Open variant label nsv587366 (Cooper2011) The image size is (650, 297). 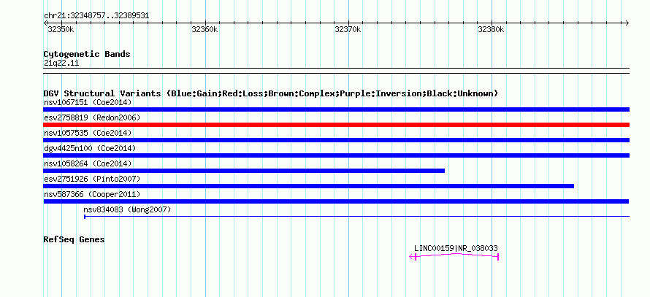pos(92,194)
